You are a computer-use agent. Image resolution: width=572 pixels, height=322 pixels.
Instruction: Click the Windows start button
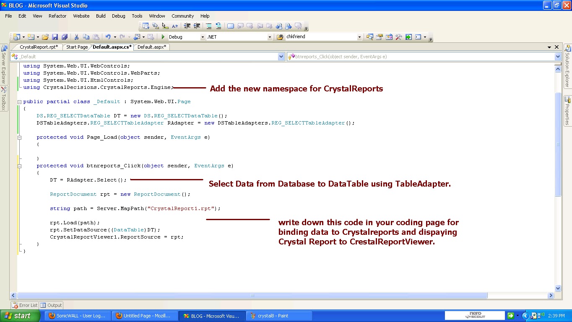(x=20, y=316)
